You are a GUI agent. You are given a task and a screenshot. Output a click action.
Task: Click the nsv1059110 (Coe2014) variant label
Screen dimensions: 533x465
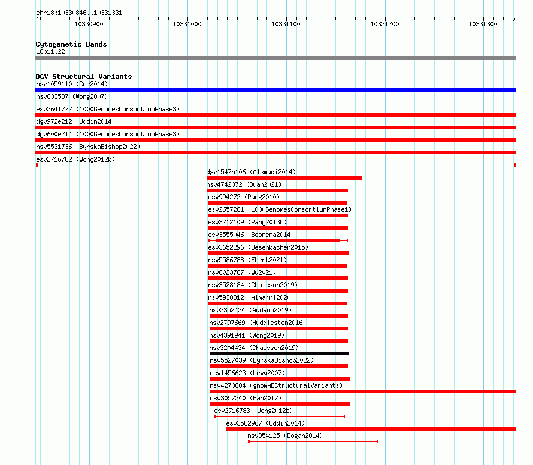(72, 84)
